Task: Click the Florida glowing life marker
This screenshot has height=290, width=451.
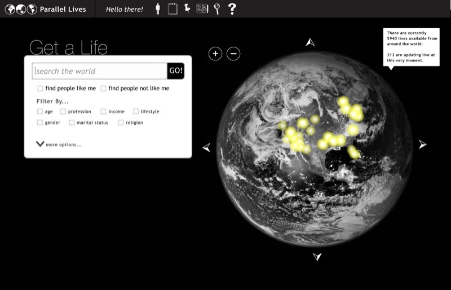Action: tap(353, 152)
